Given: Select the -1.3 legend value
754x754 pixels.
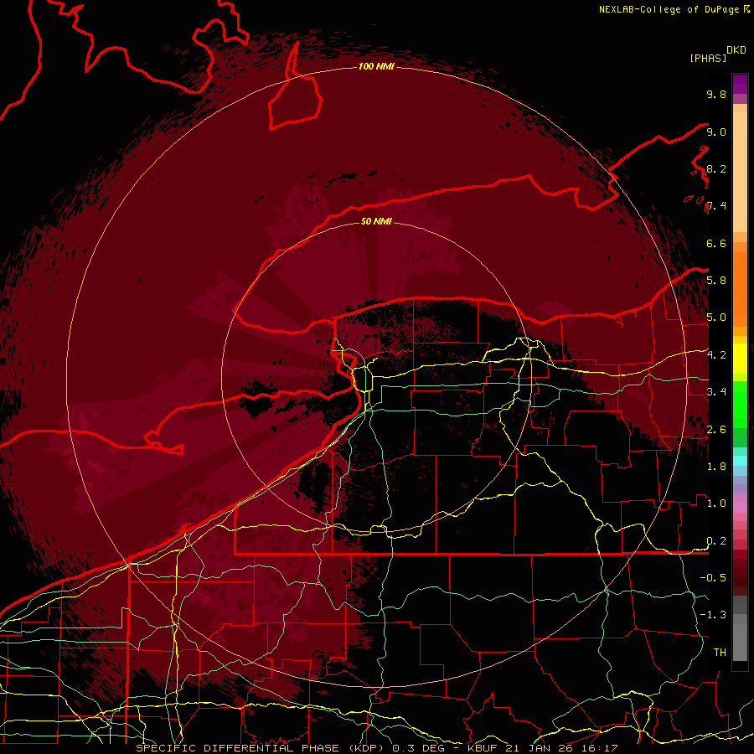Looking at the screenshot, I should [x=713, y=615].
